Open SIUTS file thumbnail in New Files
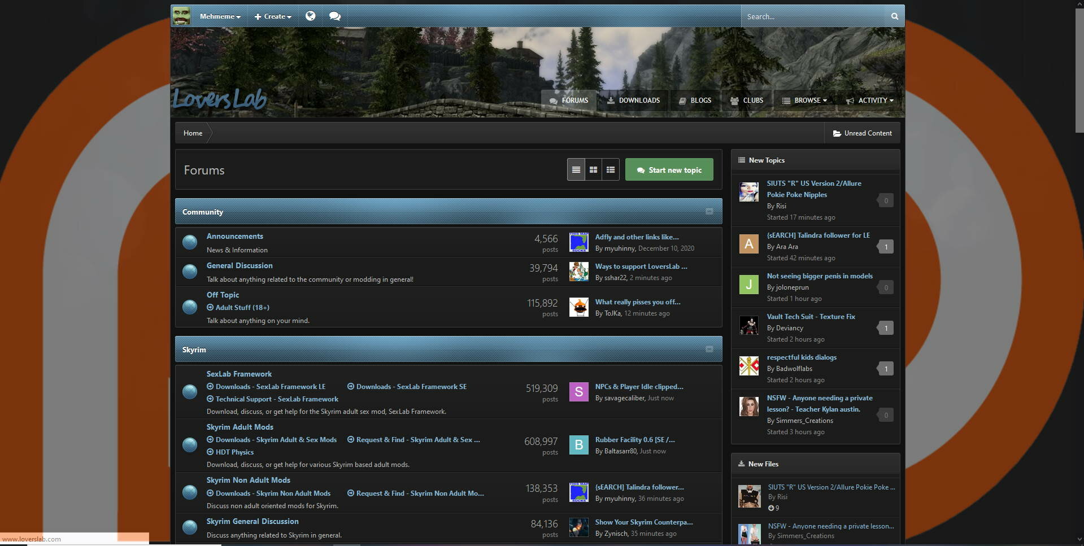This screenshot has height=546, width=1084. pyautogui.click(x=750, y=496)
